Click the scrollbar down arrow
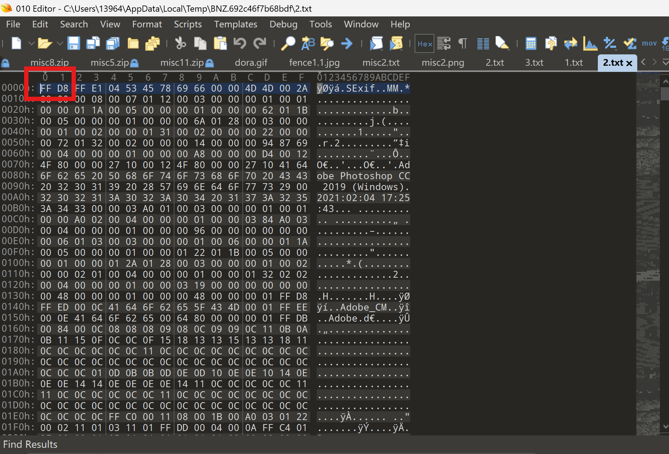The height and width of the screenshot is (454, 669). tap(665, 426)
